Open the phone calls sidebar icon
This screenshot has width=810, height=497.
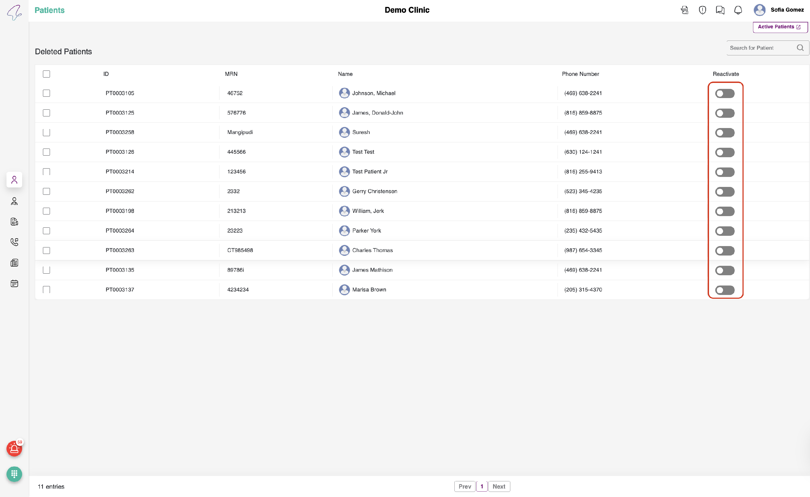(x=14, y=242)
